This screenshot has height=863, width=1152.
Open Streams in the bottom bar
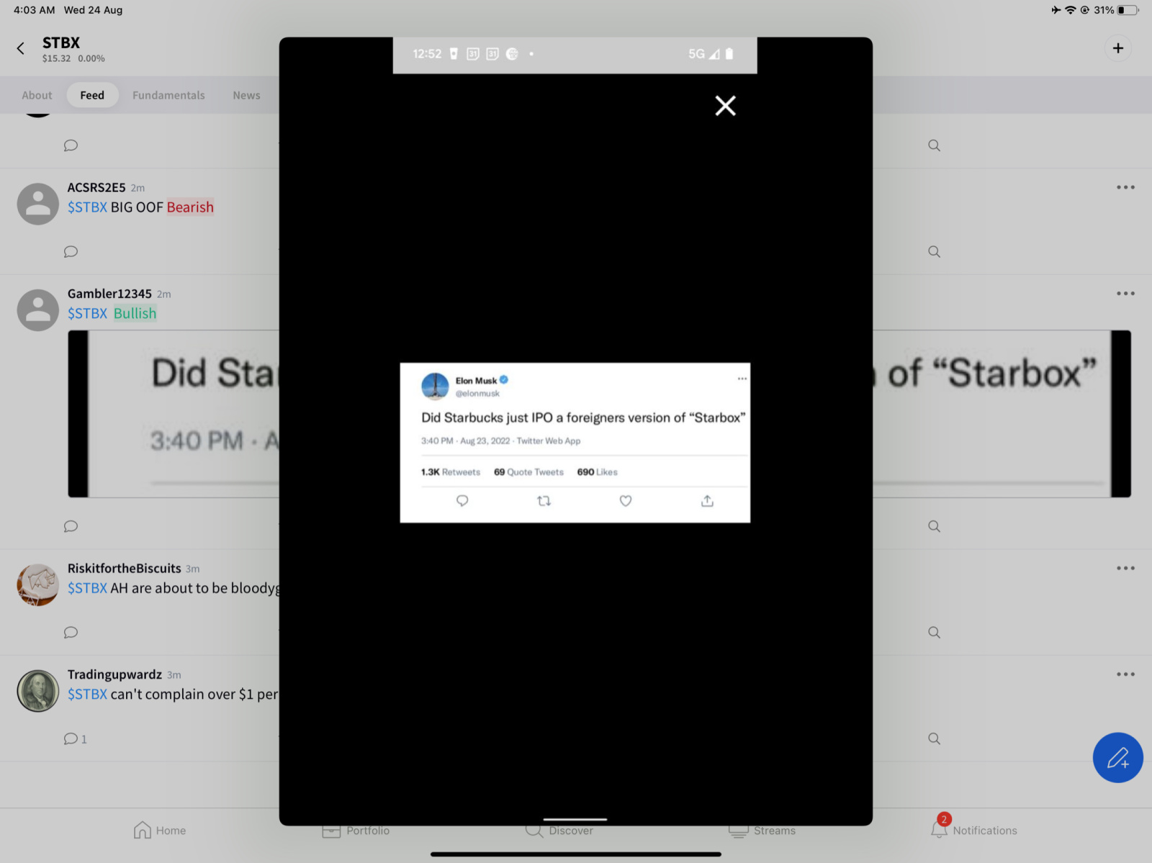click(762, 831)
